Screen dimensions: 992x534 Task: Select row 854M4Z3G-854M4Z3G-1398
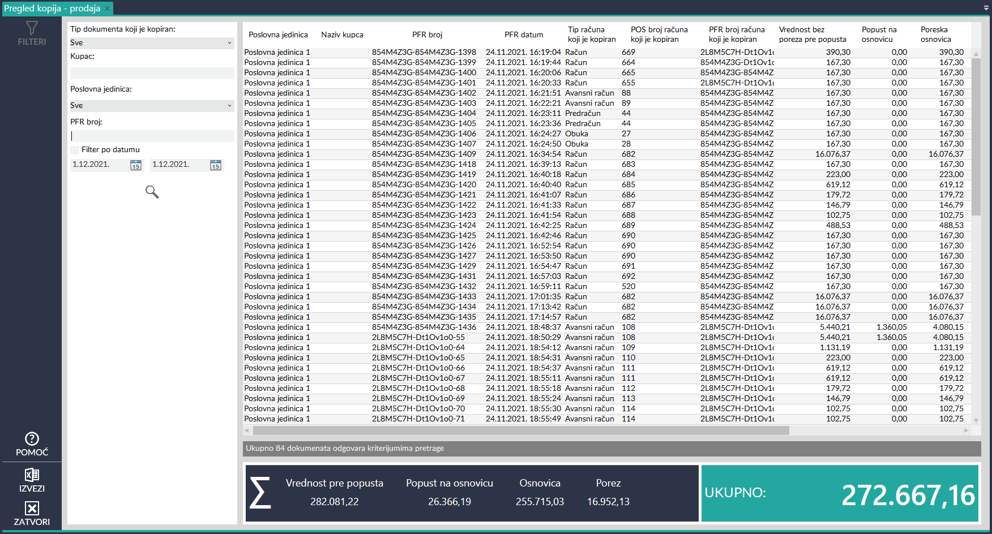[x=606, y=53]
